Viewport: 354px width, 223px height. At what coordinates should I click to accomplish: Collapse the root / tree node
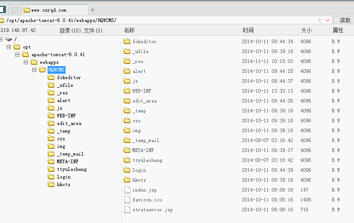pyautogui.click(x=1, y=39)
